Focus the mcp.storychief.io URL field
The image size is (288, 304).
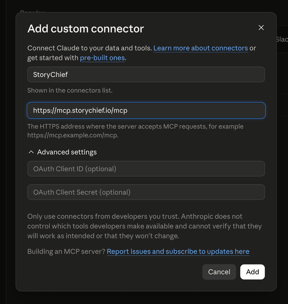point(146,110)
